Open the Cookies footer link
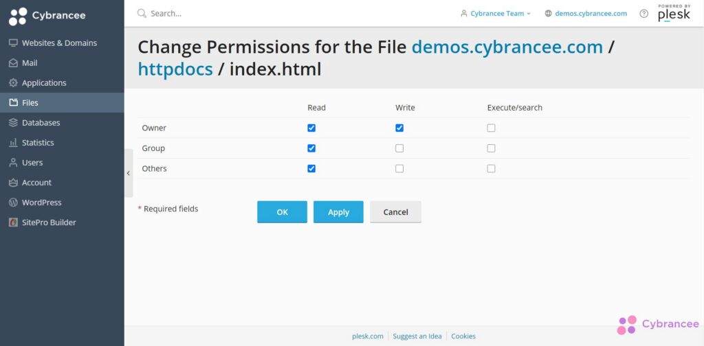This screenshot has height=346, width=704. tap(463, 336)
